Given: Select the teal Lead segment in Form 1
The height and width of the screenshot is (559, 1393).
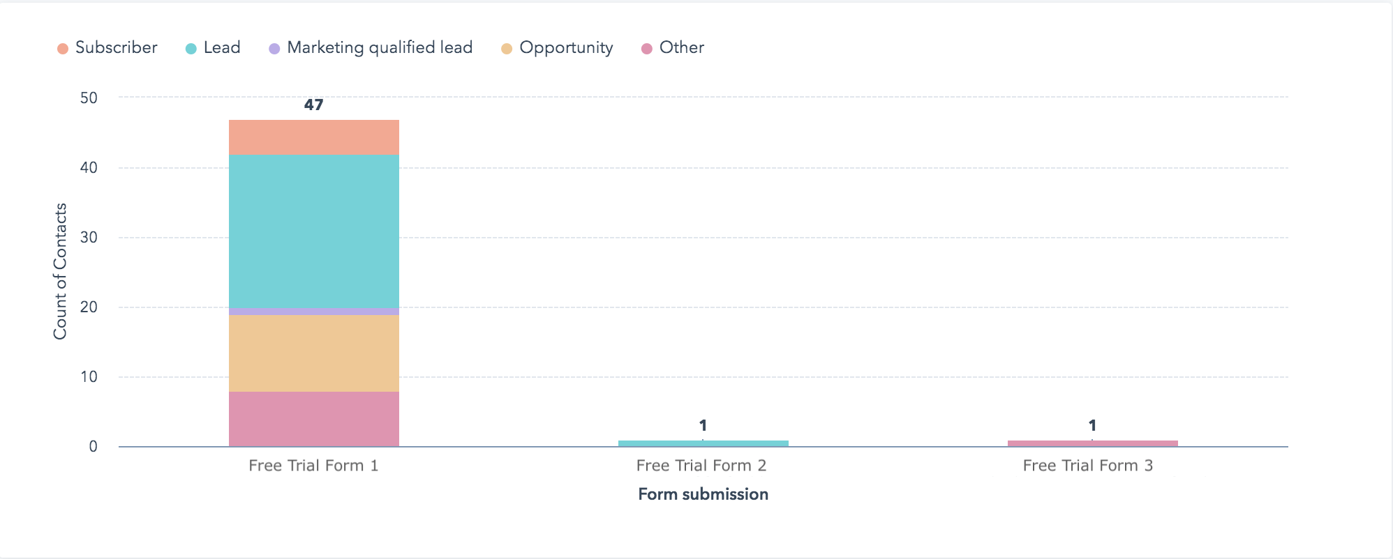Looking at the screenshot, I should pos(314,231).
